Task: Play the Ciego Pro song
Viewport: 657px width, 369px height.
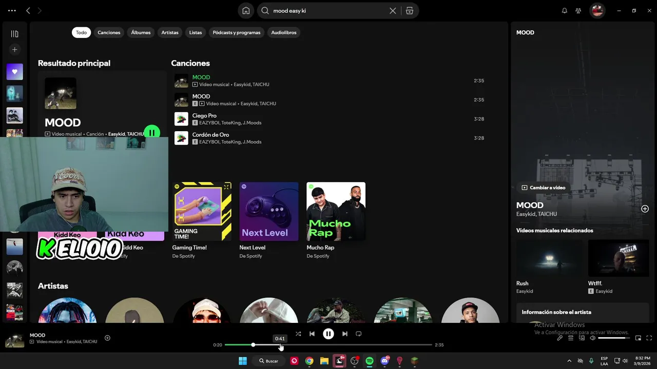Action: click(x=329, y=118)
